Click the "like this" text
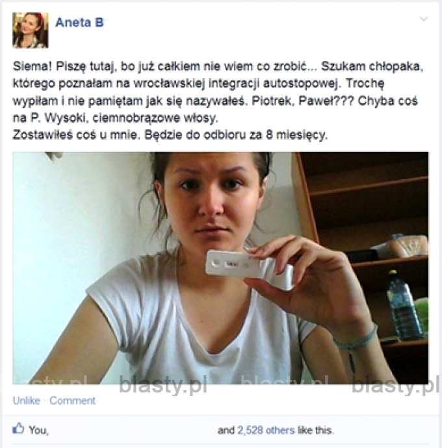This screenshot has height=448, width=442. coord(315,430)
